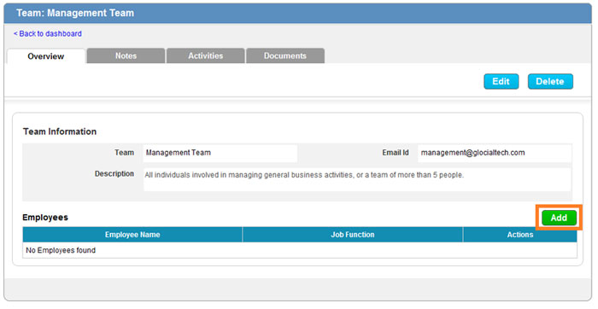This screenshot has height=309, width=598.
Task: Click the Delete button
Action: tap(550, 82)
